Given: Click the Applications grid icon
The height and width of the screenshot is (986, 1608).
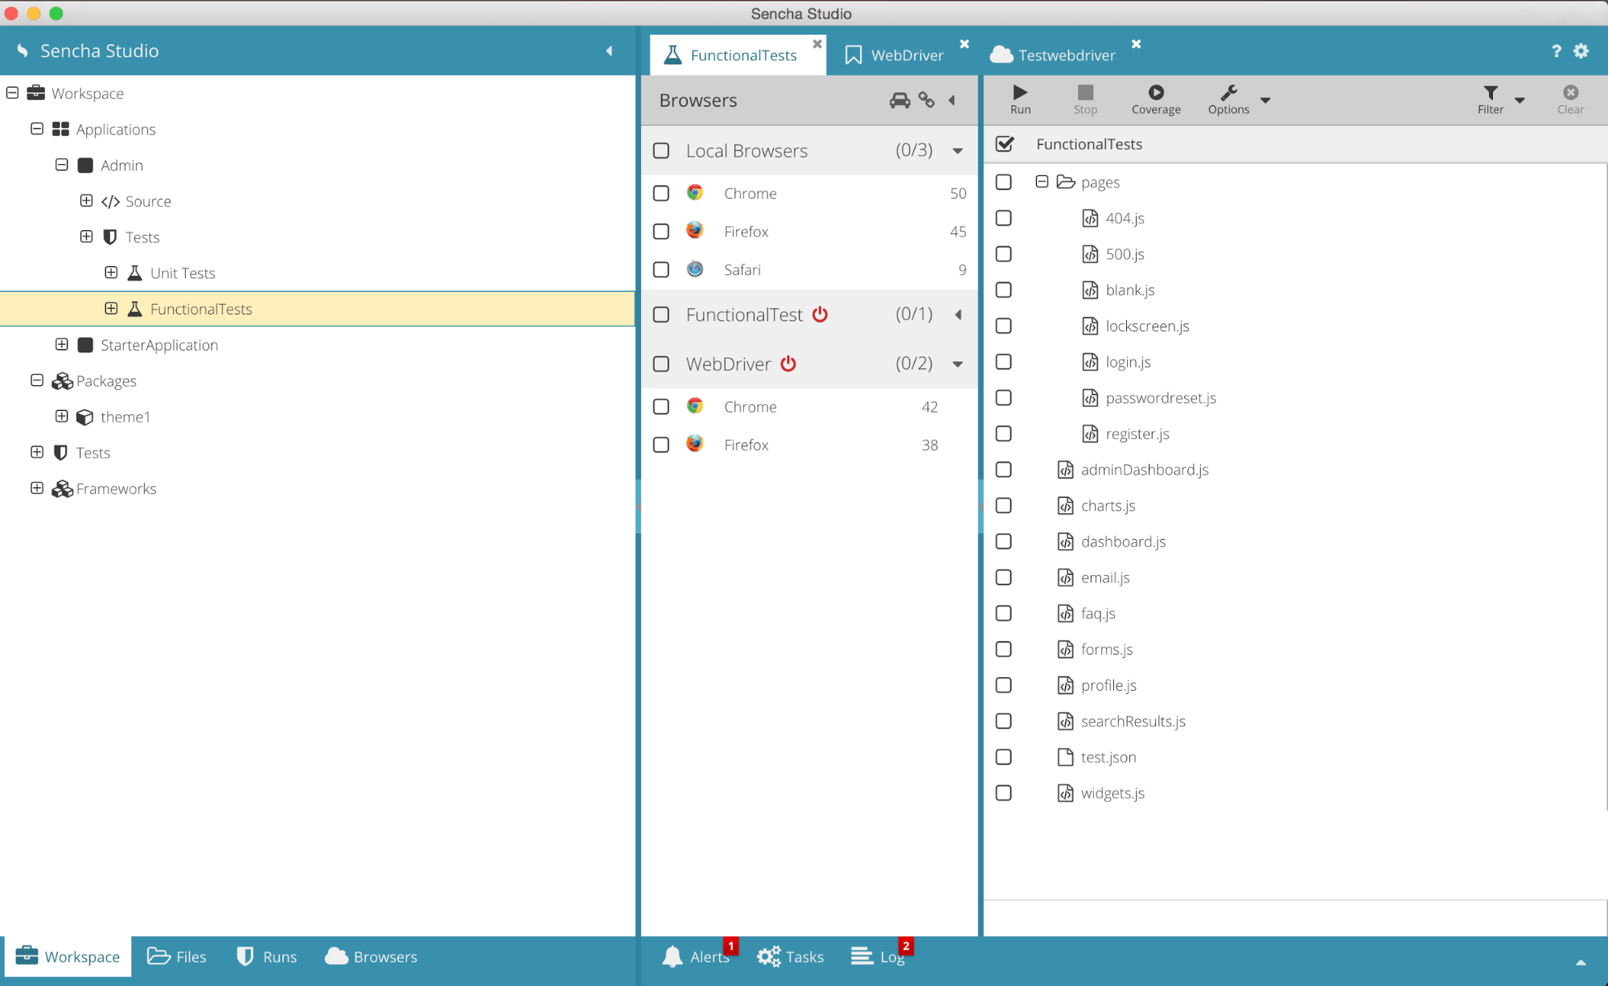Looking at the screenshot, I should (x=60, y=129).
